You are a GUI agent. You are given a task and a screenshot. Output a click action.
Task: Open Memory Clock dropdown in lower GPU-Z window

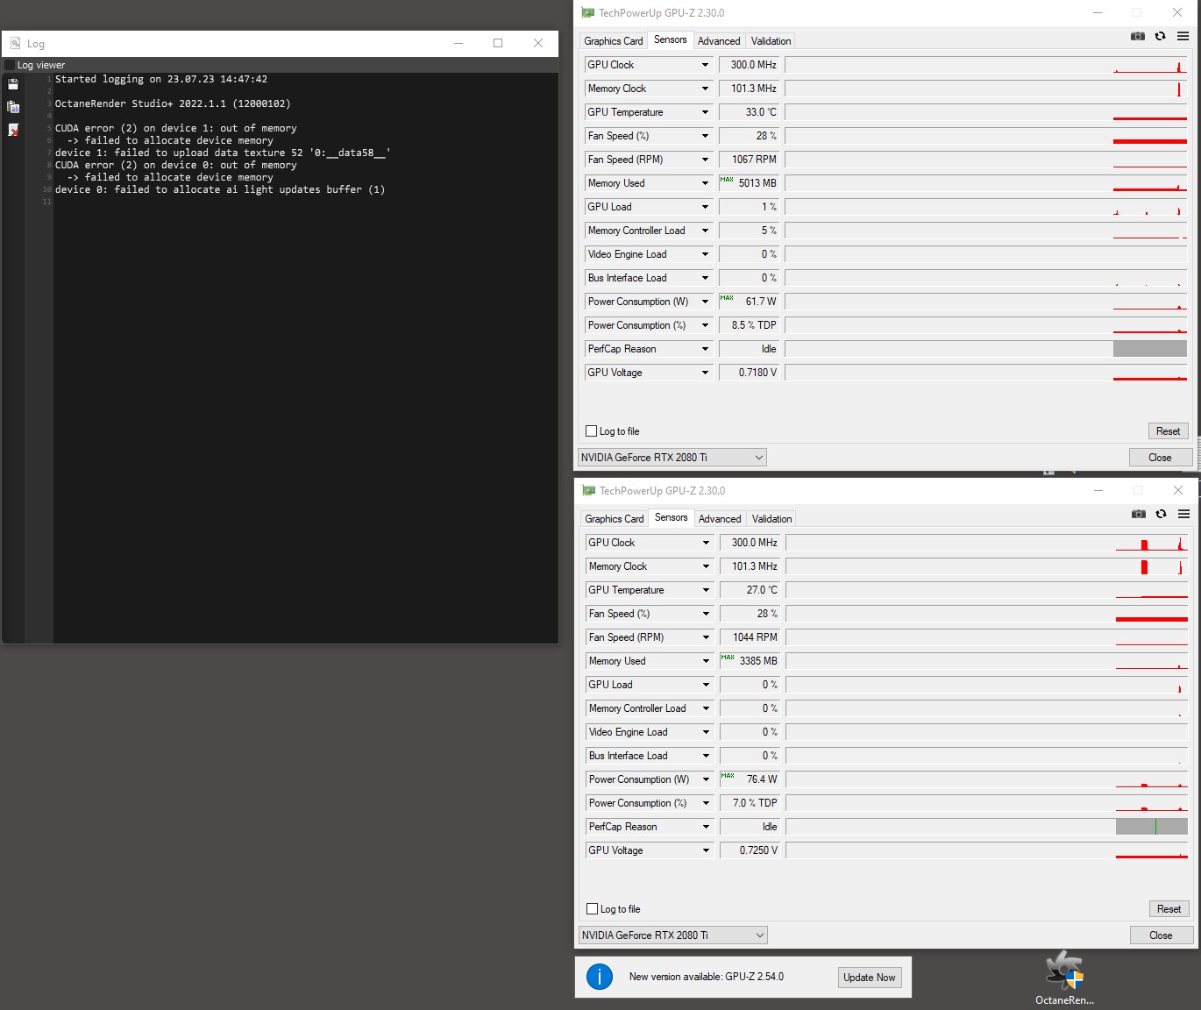click(x=706, y=566)
